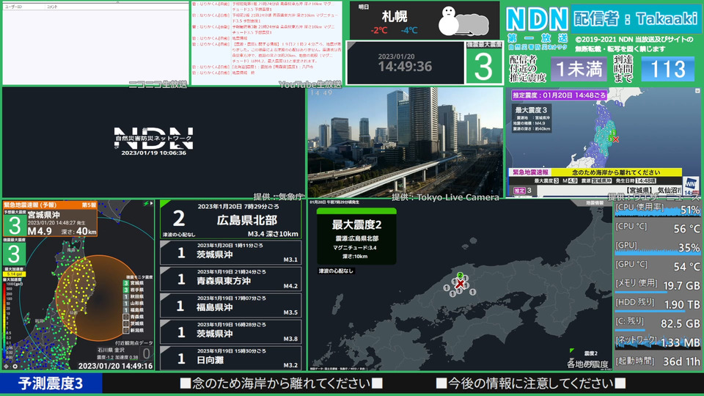Click the 113 arrival countdown box
The image size is (704, 396).
[667, 69]
